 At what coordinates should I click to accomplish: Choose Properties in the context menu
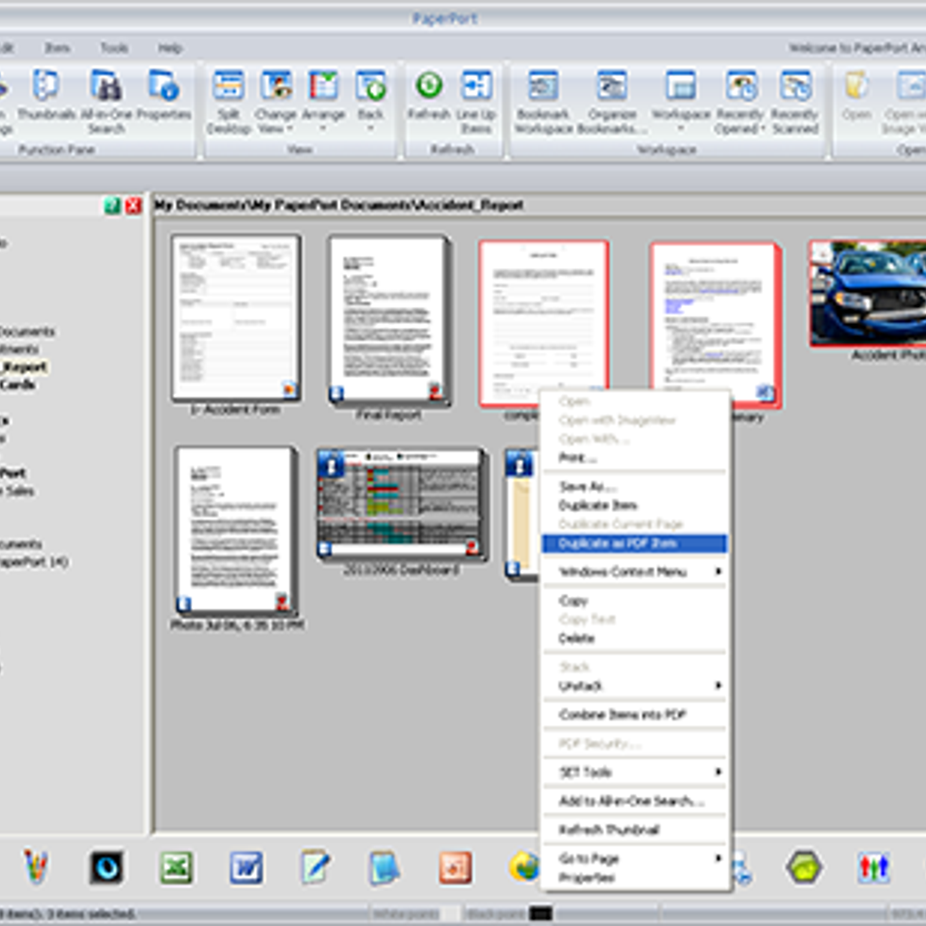coord(634,877)
